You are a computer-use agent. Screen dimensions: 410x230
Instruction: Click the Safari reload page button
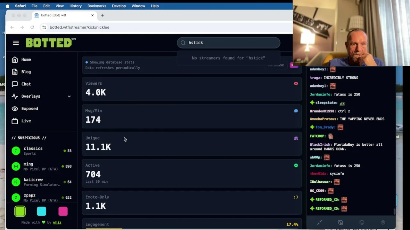32,27
